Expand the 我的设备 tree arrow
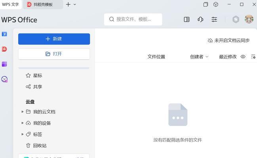 point(23,123)
